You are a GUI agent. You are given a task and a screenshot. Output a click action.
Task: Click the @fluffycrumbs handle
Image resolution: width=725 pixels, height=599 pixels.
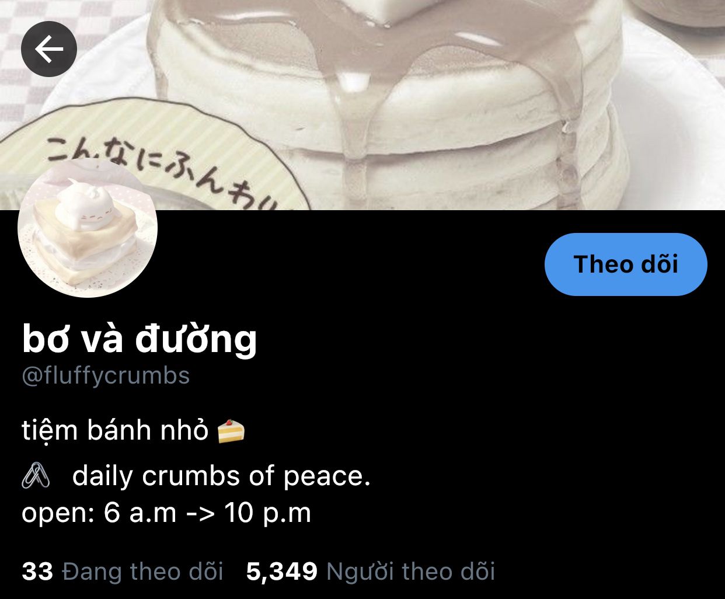(x=106, y=376)
